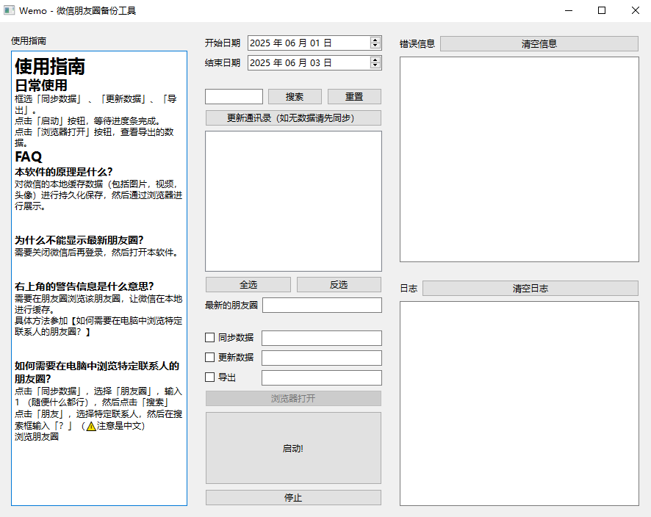Viewport: 651px width, 517px height.
Task: Clear error messages with 清空信息
Action: (x=539, y=43)
